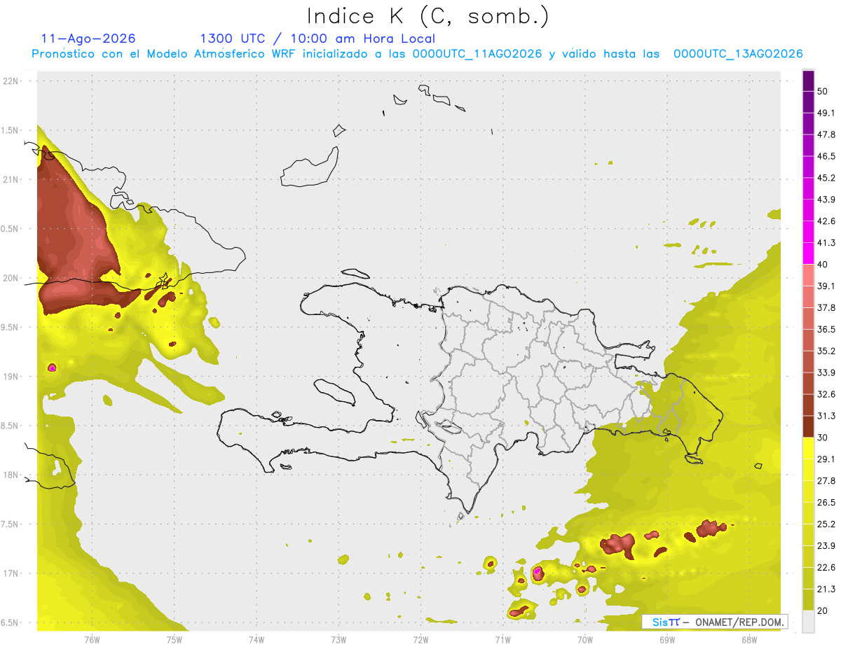Viewport: 841px width, 649px height.
Task: Click the dark purple colorbar segment at 50
Action: click(809, 81)
